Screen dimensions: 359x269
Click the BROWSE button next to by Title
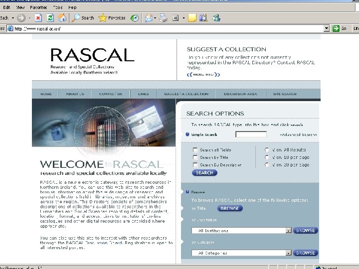(x=230, y=208)
